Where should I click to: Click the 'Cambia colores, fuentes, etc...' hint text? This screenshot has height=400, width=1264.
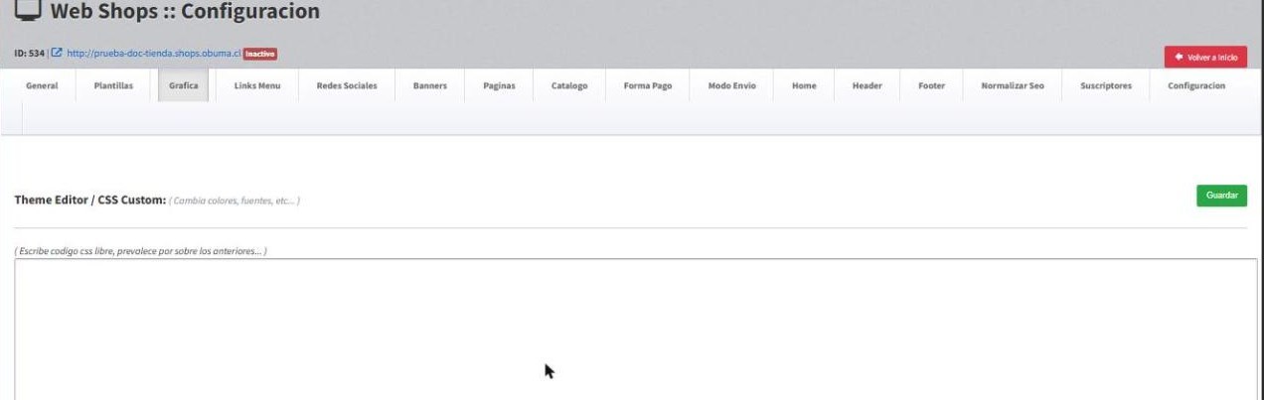click(235, 200)
